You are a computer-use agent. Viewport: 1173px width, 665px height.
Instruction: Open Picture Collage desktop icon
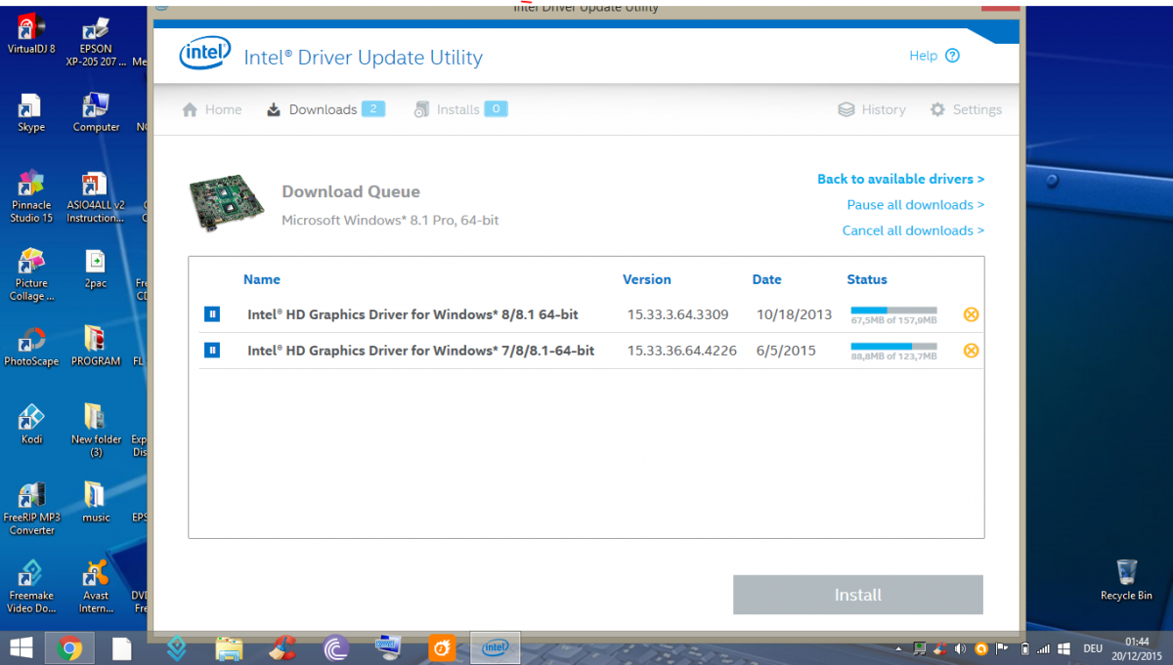coord(31,275)
